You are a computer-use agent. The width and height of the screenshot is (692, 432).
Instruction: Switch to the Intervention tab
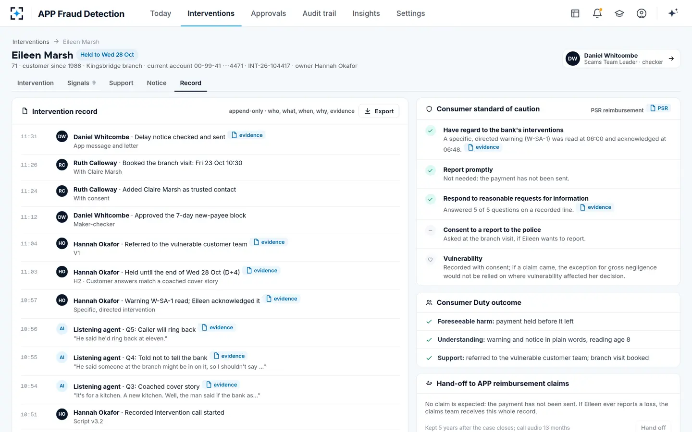36,83
